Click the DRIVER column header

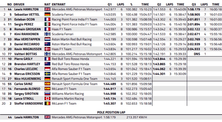coord(19,5)
